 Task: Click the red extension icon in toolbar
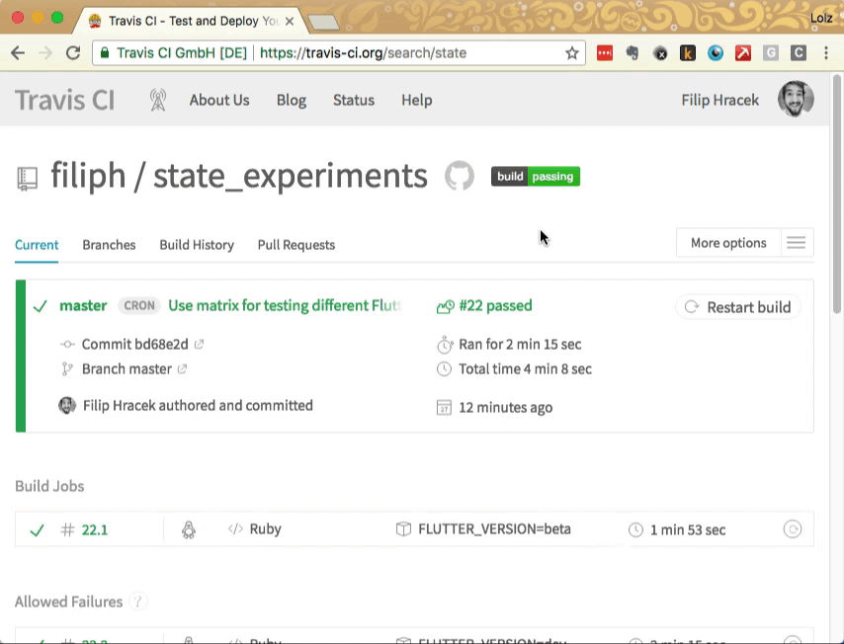pyautogui.click(x=605, y=52)
